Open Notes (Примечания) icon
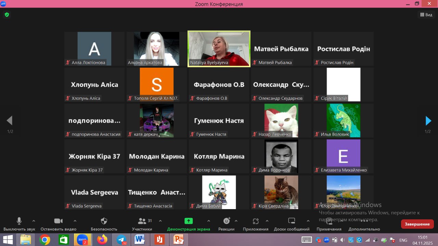438x246 pixels. point(329,221)
